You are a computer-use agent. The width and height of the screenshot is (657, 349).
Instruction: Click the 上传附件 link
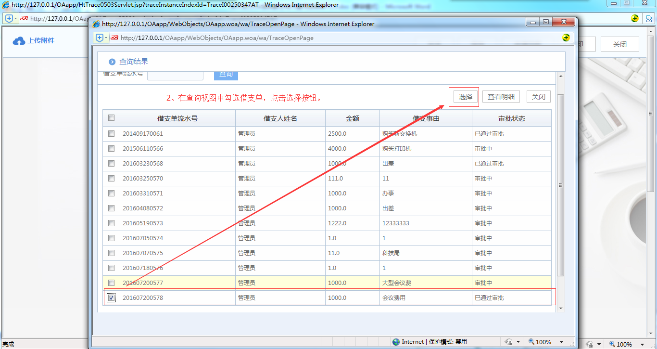pos(41,41)
